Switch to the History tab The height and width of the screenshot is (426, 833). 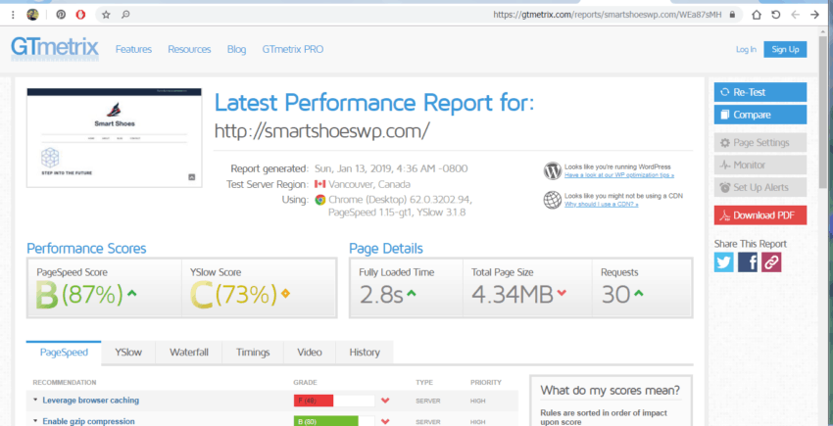[x=365, y=353]
